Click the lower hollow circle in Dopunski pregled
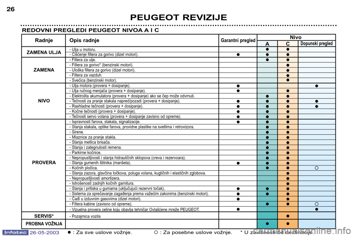Screen dimensions: 357x237 316,204
